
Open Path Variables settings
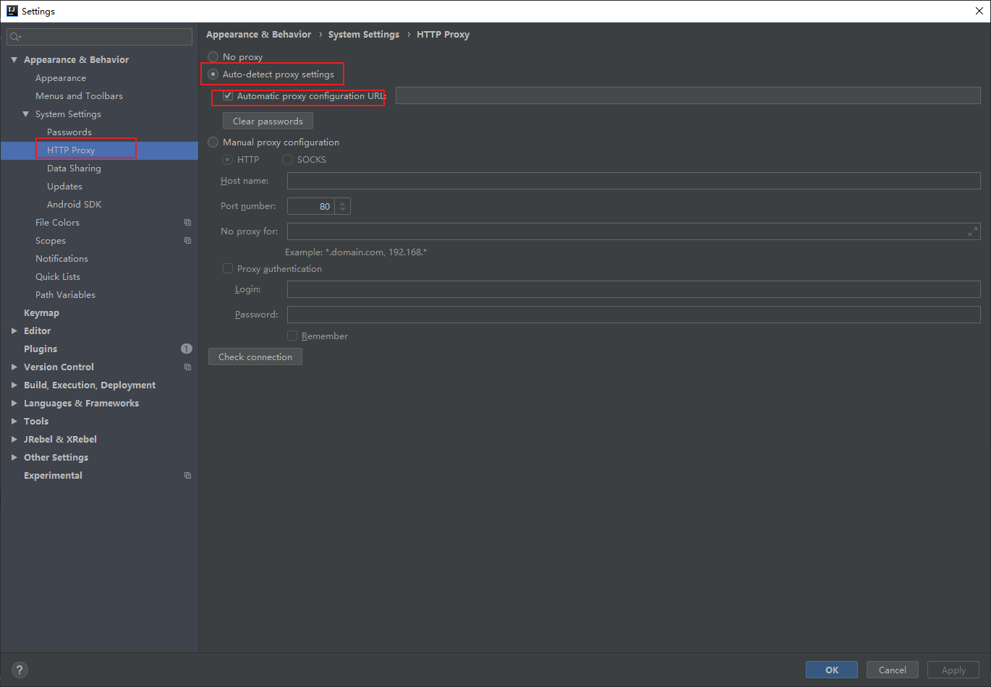65,295
